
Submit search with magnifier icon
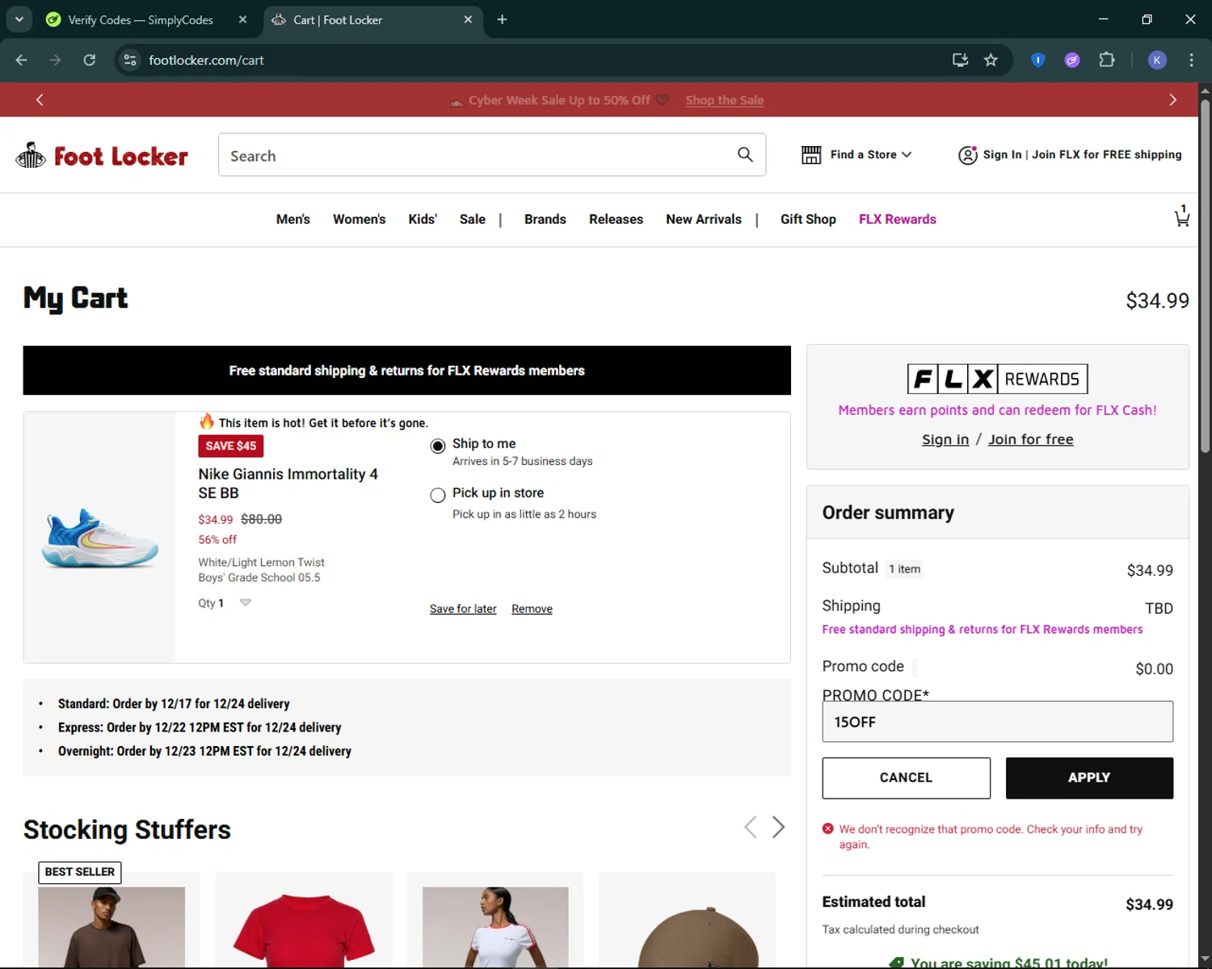(745, 154)
